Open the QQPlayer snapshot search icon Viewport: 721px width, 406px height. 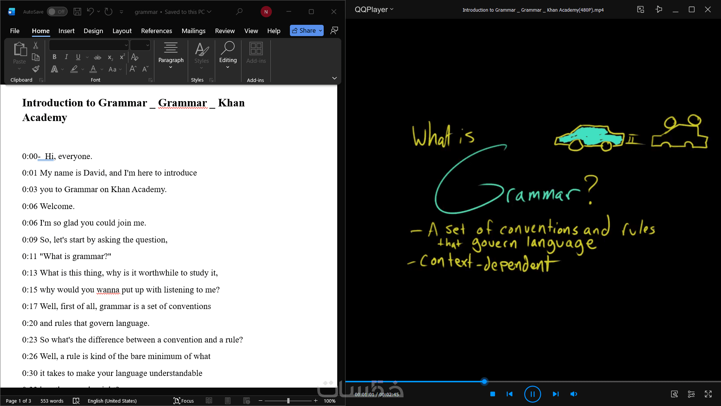[x=674, y=394]
